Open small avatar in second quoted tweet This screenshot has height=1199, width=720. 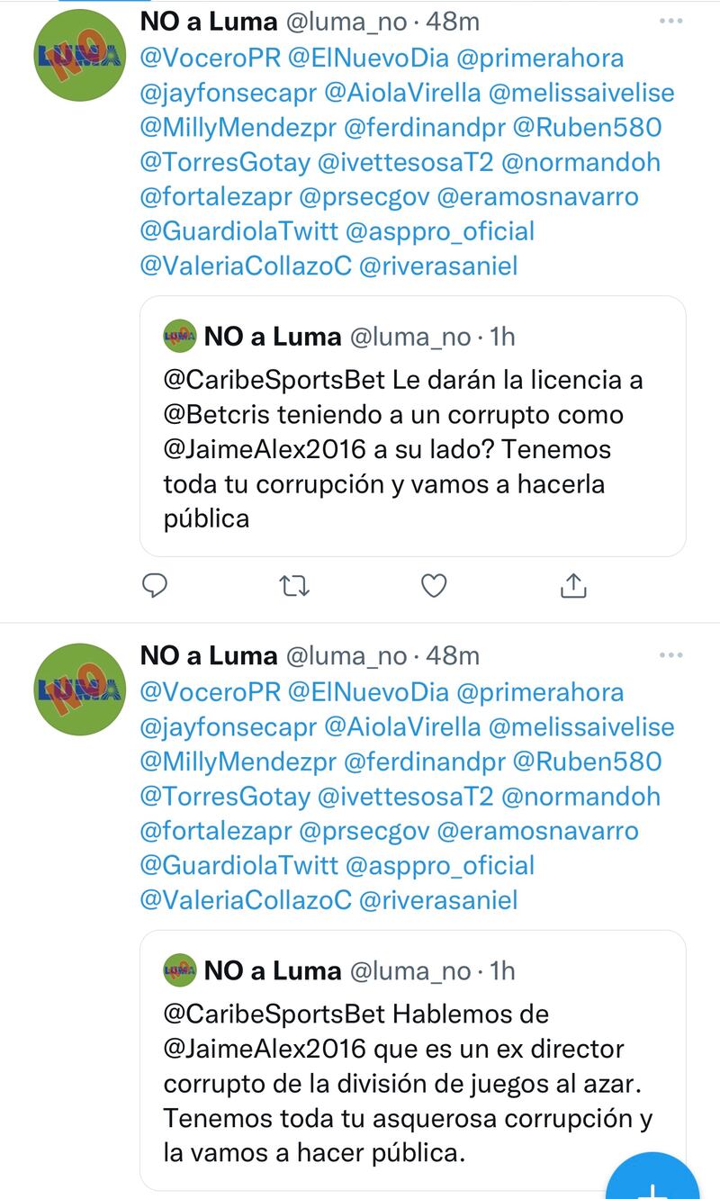tap(180, 970)
